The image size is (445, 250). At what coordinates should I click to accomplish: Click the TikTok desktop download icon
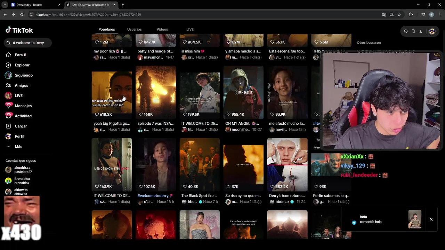pyautogui.click(x=420, y=31)
